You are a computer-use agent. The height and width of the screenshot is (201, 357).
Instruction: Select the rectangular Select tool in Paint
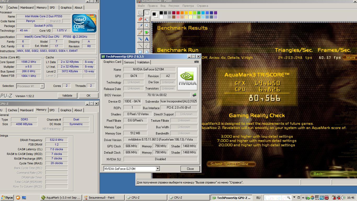pos(147,13)
